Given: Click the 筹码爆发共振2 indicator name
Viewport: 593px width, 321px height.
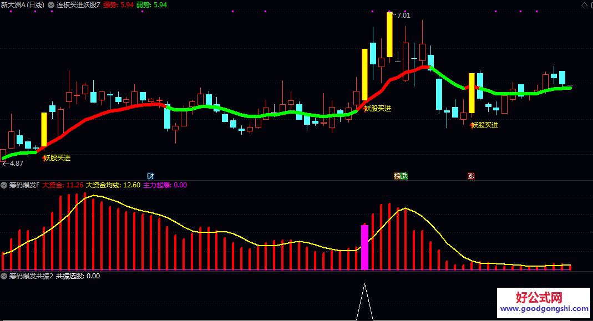Looking at the screenshot, I should 31,276.
